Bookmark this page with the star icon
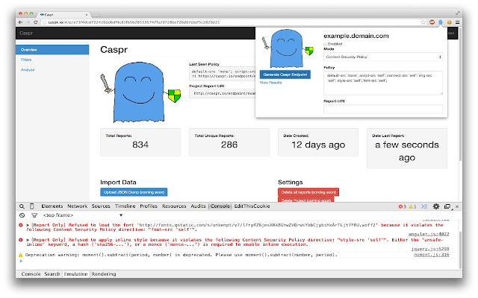478x298 pixels. (423, 22)
